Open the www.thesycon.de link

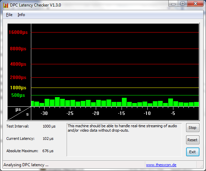[x=161, y=165]
